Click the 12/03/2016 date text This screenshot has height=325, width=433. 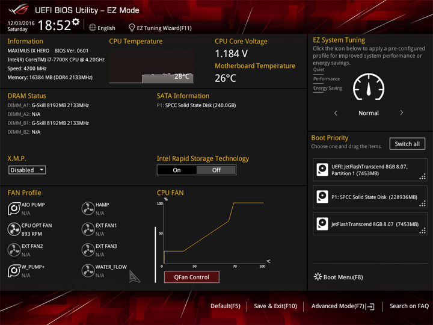coord(21,23)
